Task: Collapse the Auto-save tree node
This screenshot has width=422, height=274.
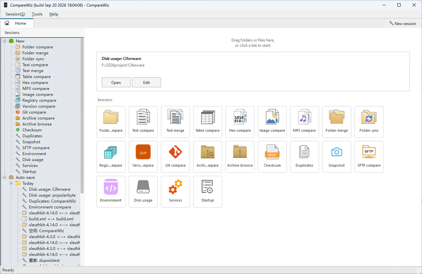Action: [5, 178]
